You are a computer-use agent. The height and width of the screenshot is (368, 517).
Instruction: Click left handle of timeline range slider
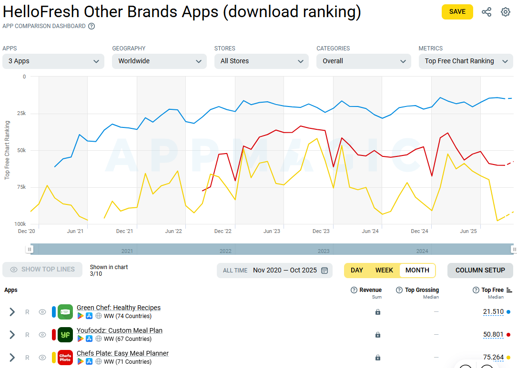30,249
